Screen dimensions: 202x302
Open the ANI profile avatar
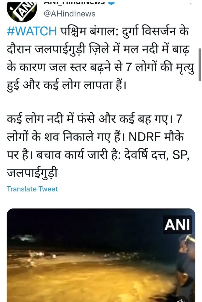(x=22, y=12)
